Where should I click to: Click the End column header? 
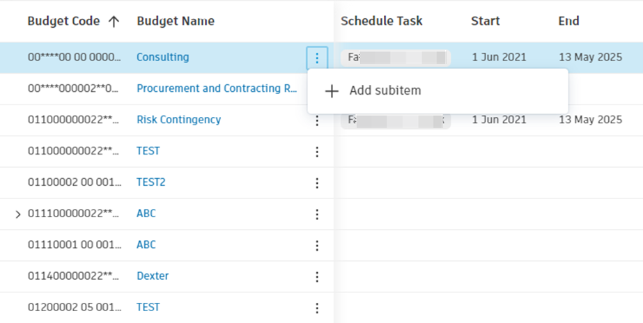(x=568, y=22)
